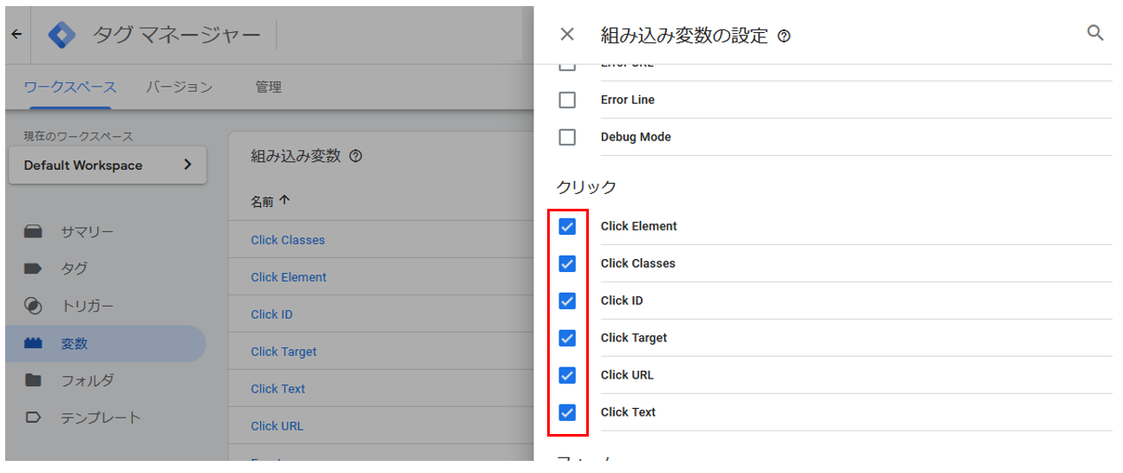Image resolution: width=1123 pixels, height=473 pixels.
Task: Open the Click URL variable link
Action: pyautogui.click(x=277, y=426)
